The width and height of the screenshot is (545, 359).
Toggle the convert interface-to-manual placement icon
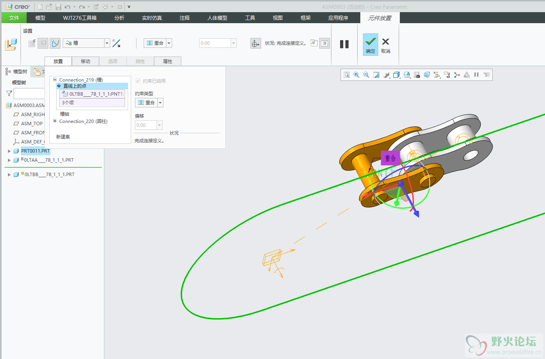coord(32,43)
